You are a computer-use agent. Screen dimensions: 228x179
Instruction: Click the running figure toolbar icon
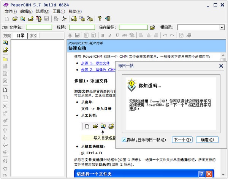(x=64, y=19)
